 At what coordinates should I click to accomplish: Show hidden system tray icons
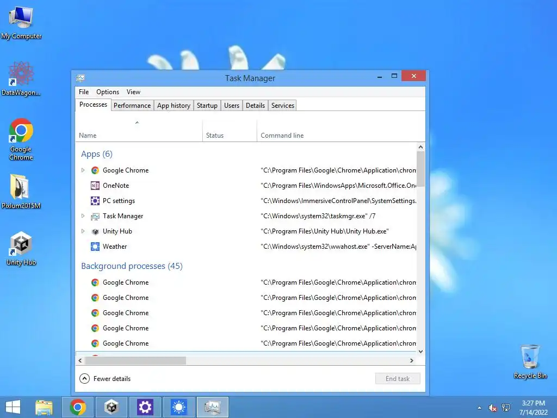click(x=480, y=408)
